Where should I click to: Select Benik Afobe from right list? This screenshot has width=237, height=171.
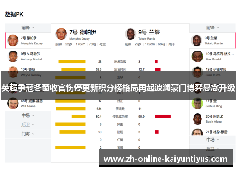212,119
